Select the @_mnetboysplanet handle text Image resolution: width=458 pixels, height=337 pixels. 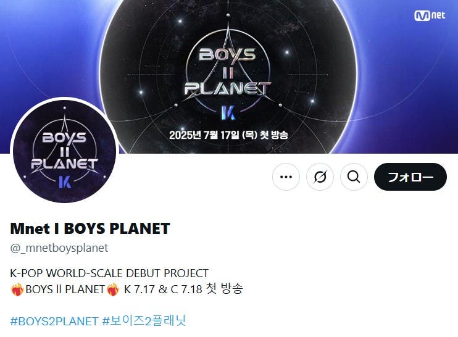59,248
